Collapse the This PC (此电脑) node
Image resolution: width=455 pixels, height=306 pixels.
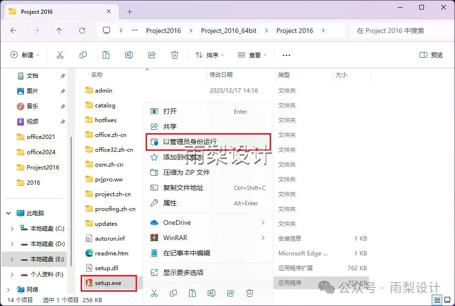pos(9,213)
